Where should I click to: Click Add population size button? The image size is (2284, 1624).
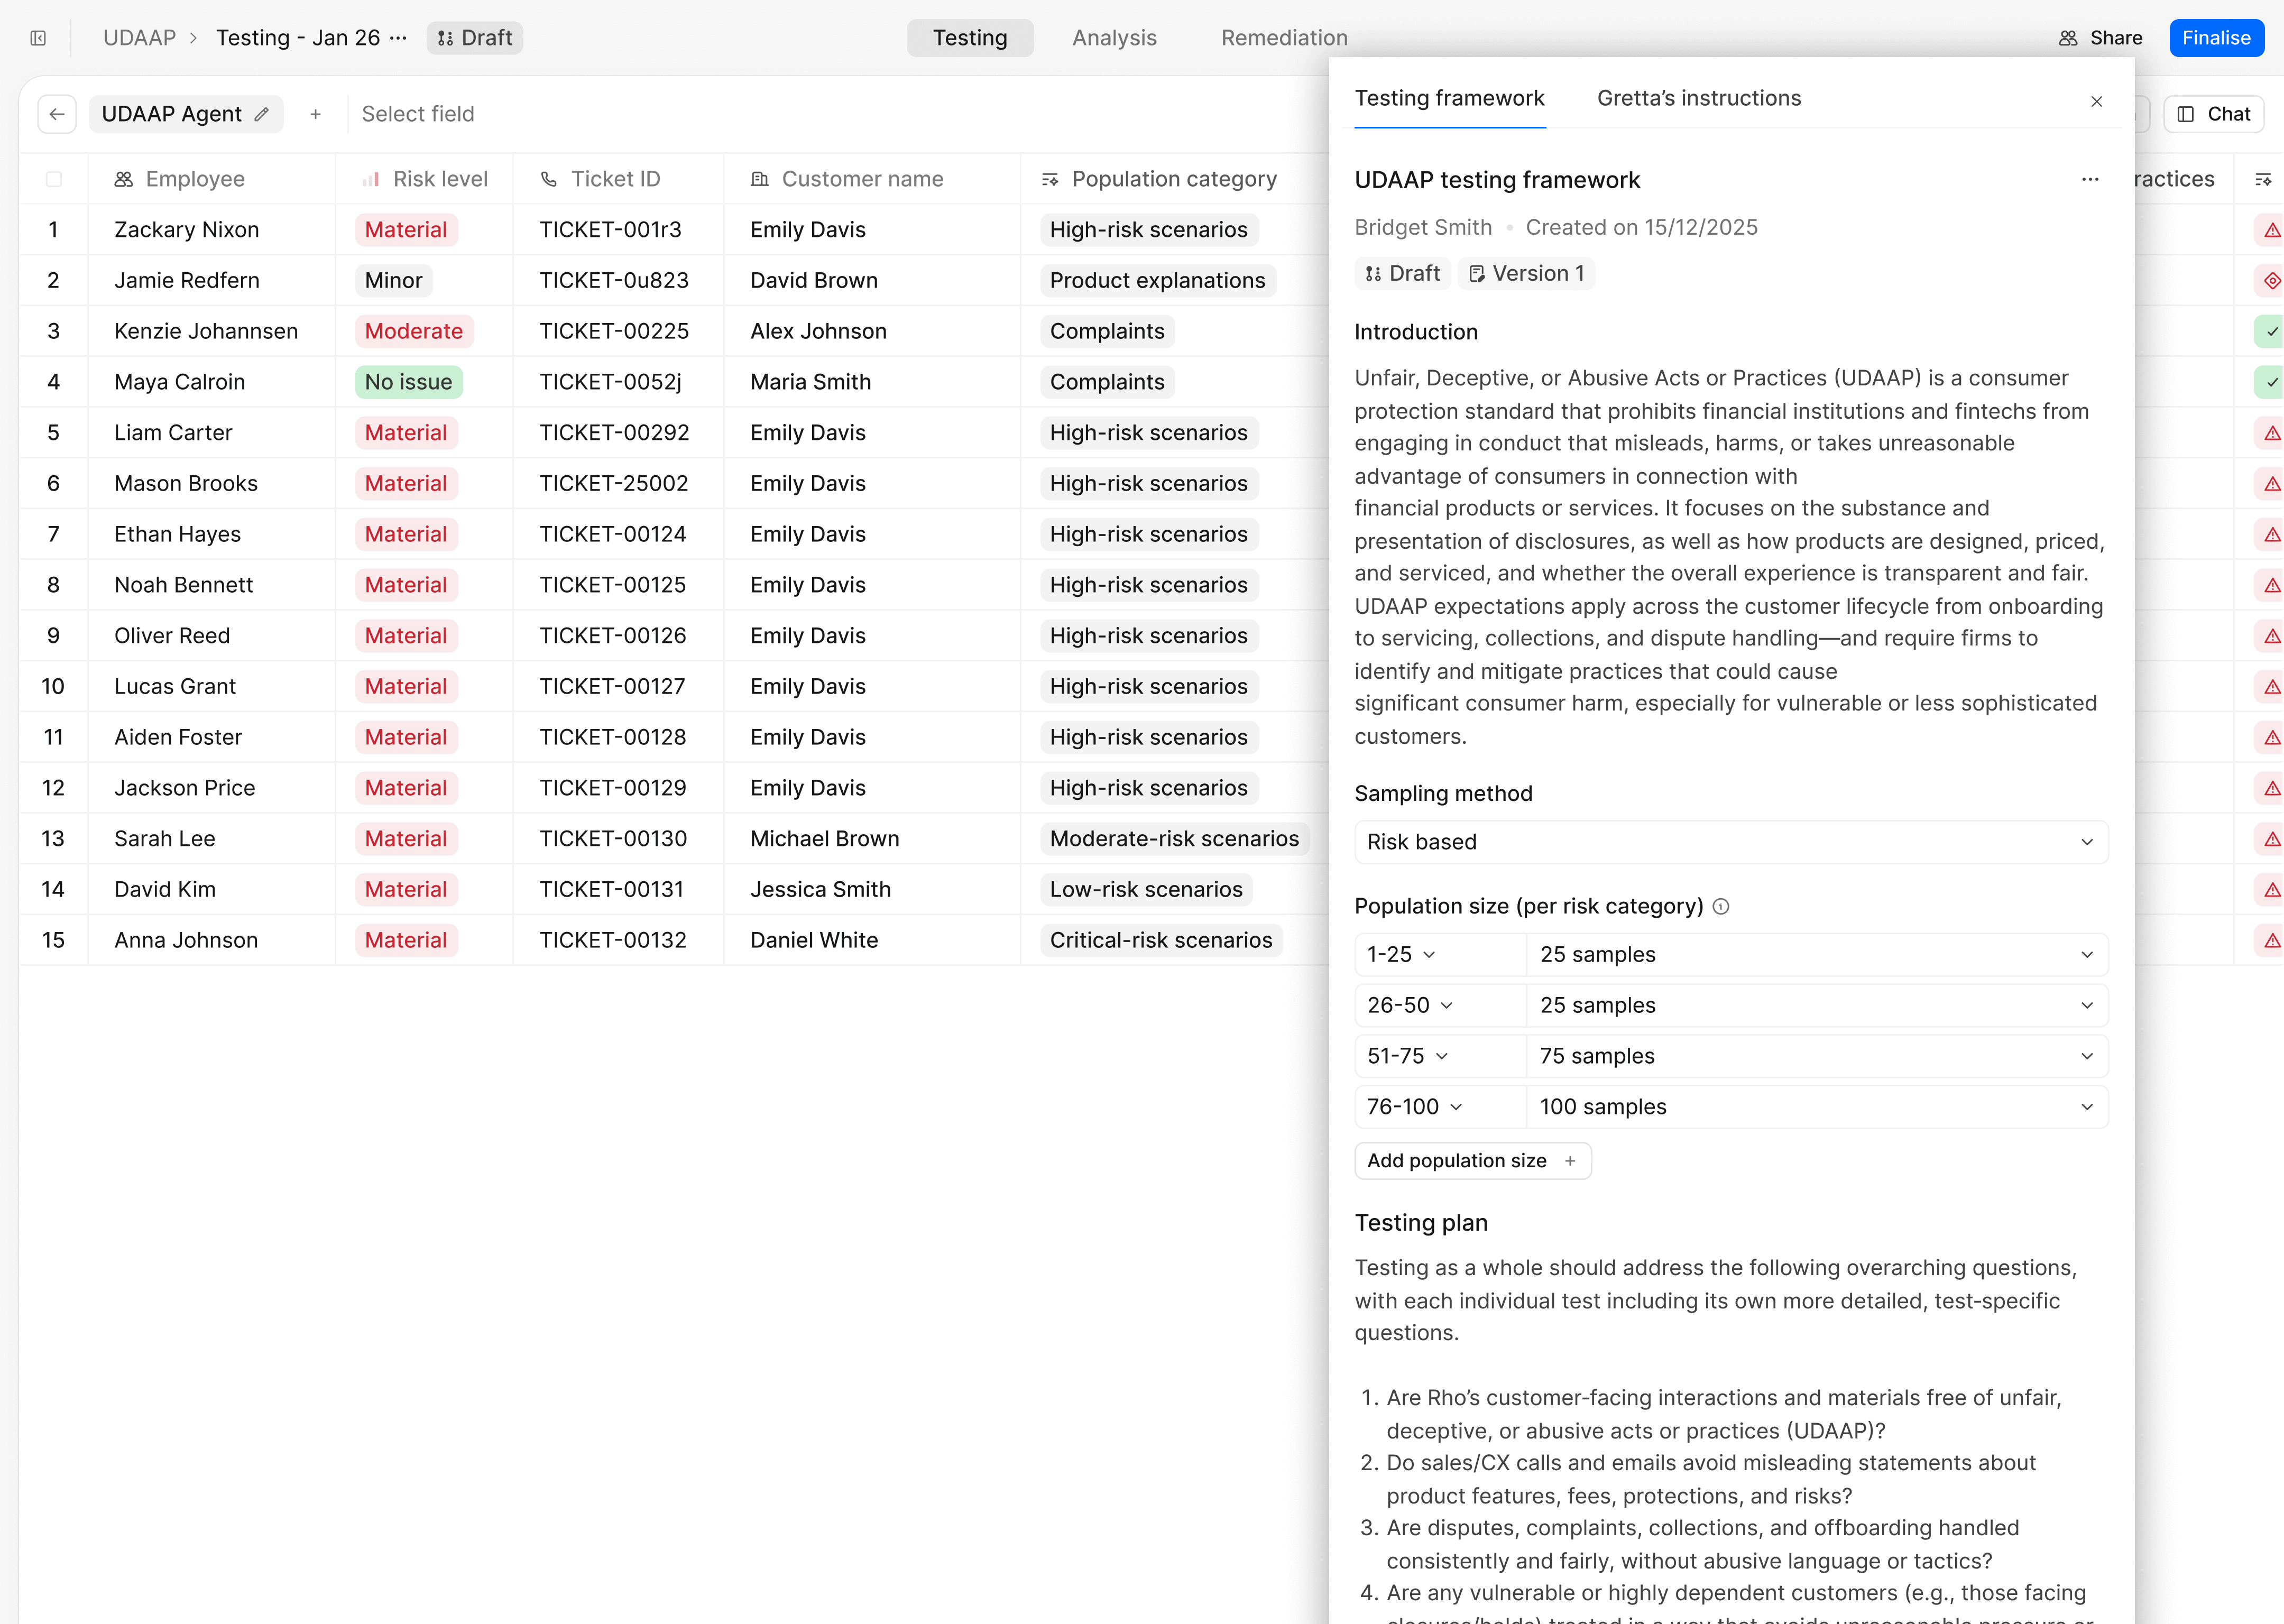click(1471, 1160)
